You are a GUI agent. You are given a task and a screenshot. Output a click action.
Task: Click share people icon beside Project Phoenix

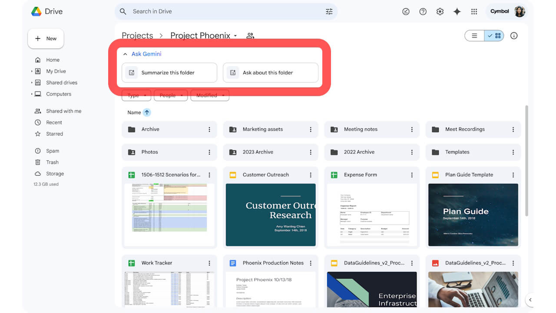coord(250,36)
